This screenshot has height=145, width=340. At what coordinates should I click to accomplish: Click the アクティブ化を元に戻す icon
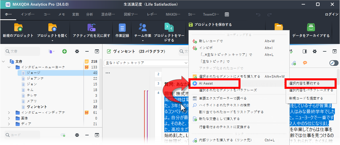[x=92, y=28]
